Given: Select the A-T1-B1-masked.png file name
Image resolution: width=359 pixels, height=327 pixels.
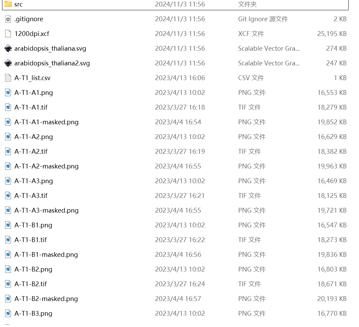Looking at the screenshot, I should pos(46,255).
